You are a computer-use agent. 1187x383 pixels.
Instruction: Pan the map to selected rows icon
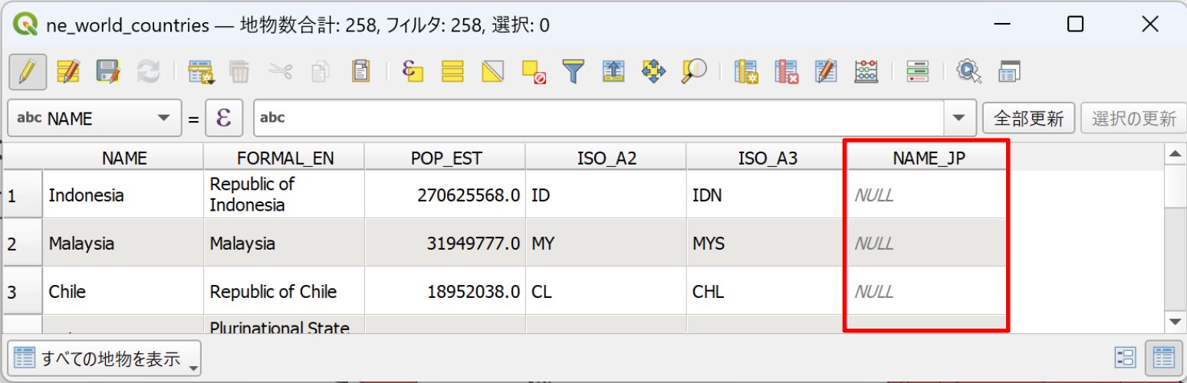(653, 72)
